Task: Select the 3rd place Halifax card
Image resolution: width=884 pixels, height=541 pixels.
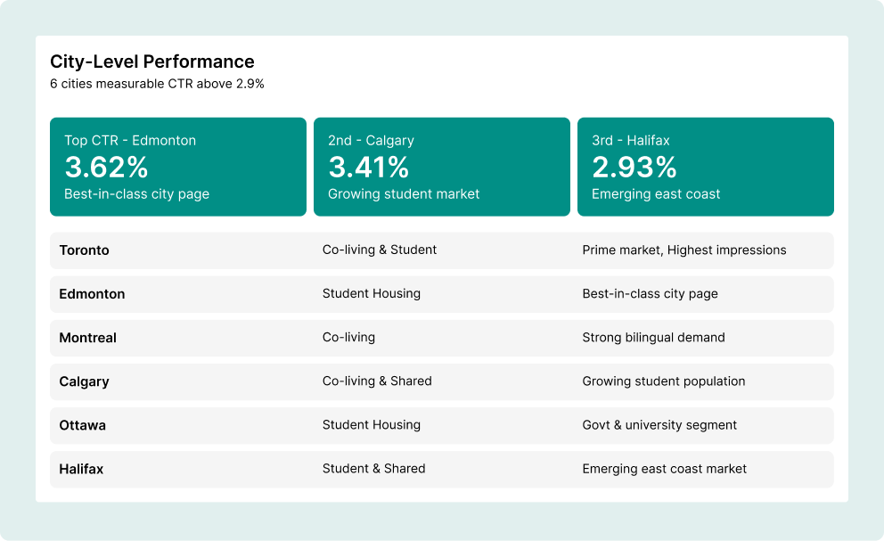Action: (x=705, y=167)
